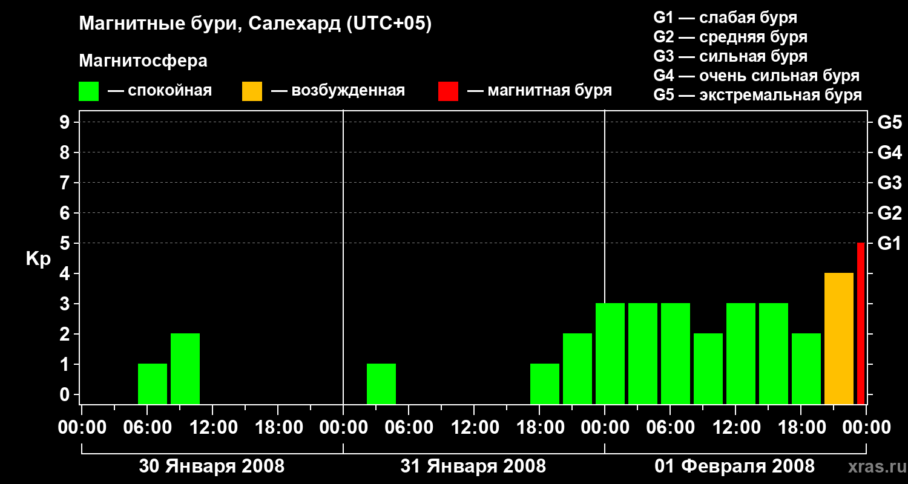The image size is (908, 484).
Task: Click the '00:00' label starting 30 Января
Action: (x=81, y=427)
